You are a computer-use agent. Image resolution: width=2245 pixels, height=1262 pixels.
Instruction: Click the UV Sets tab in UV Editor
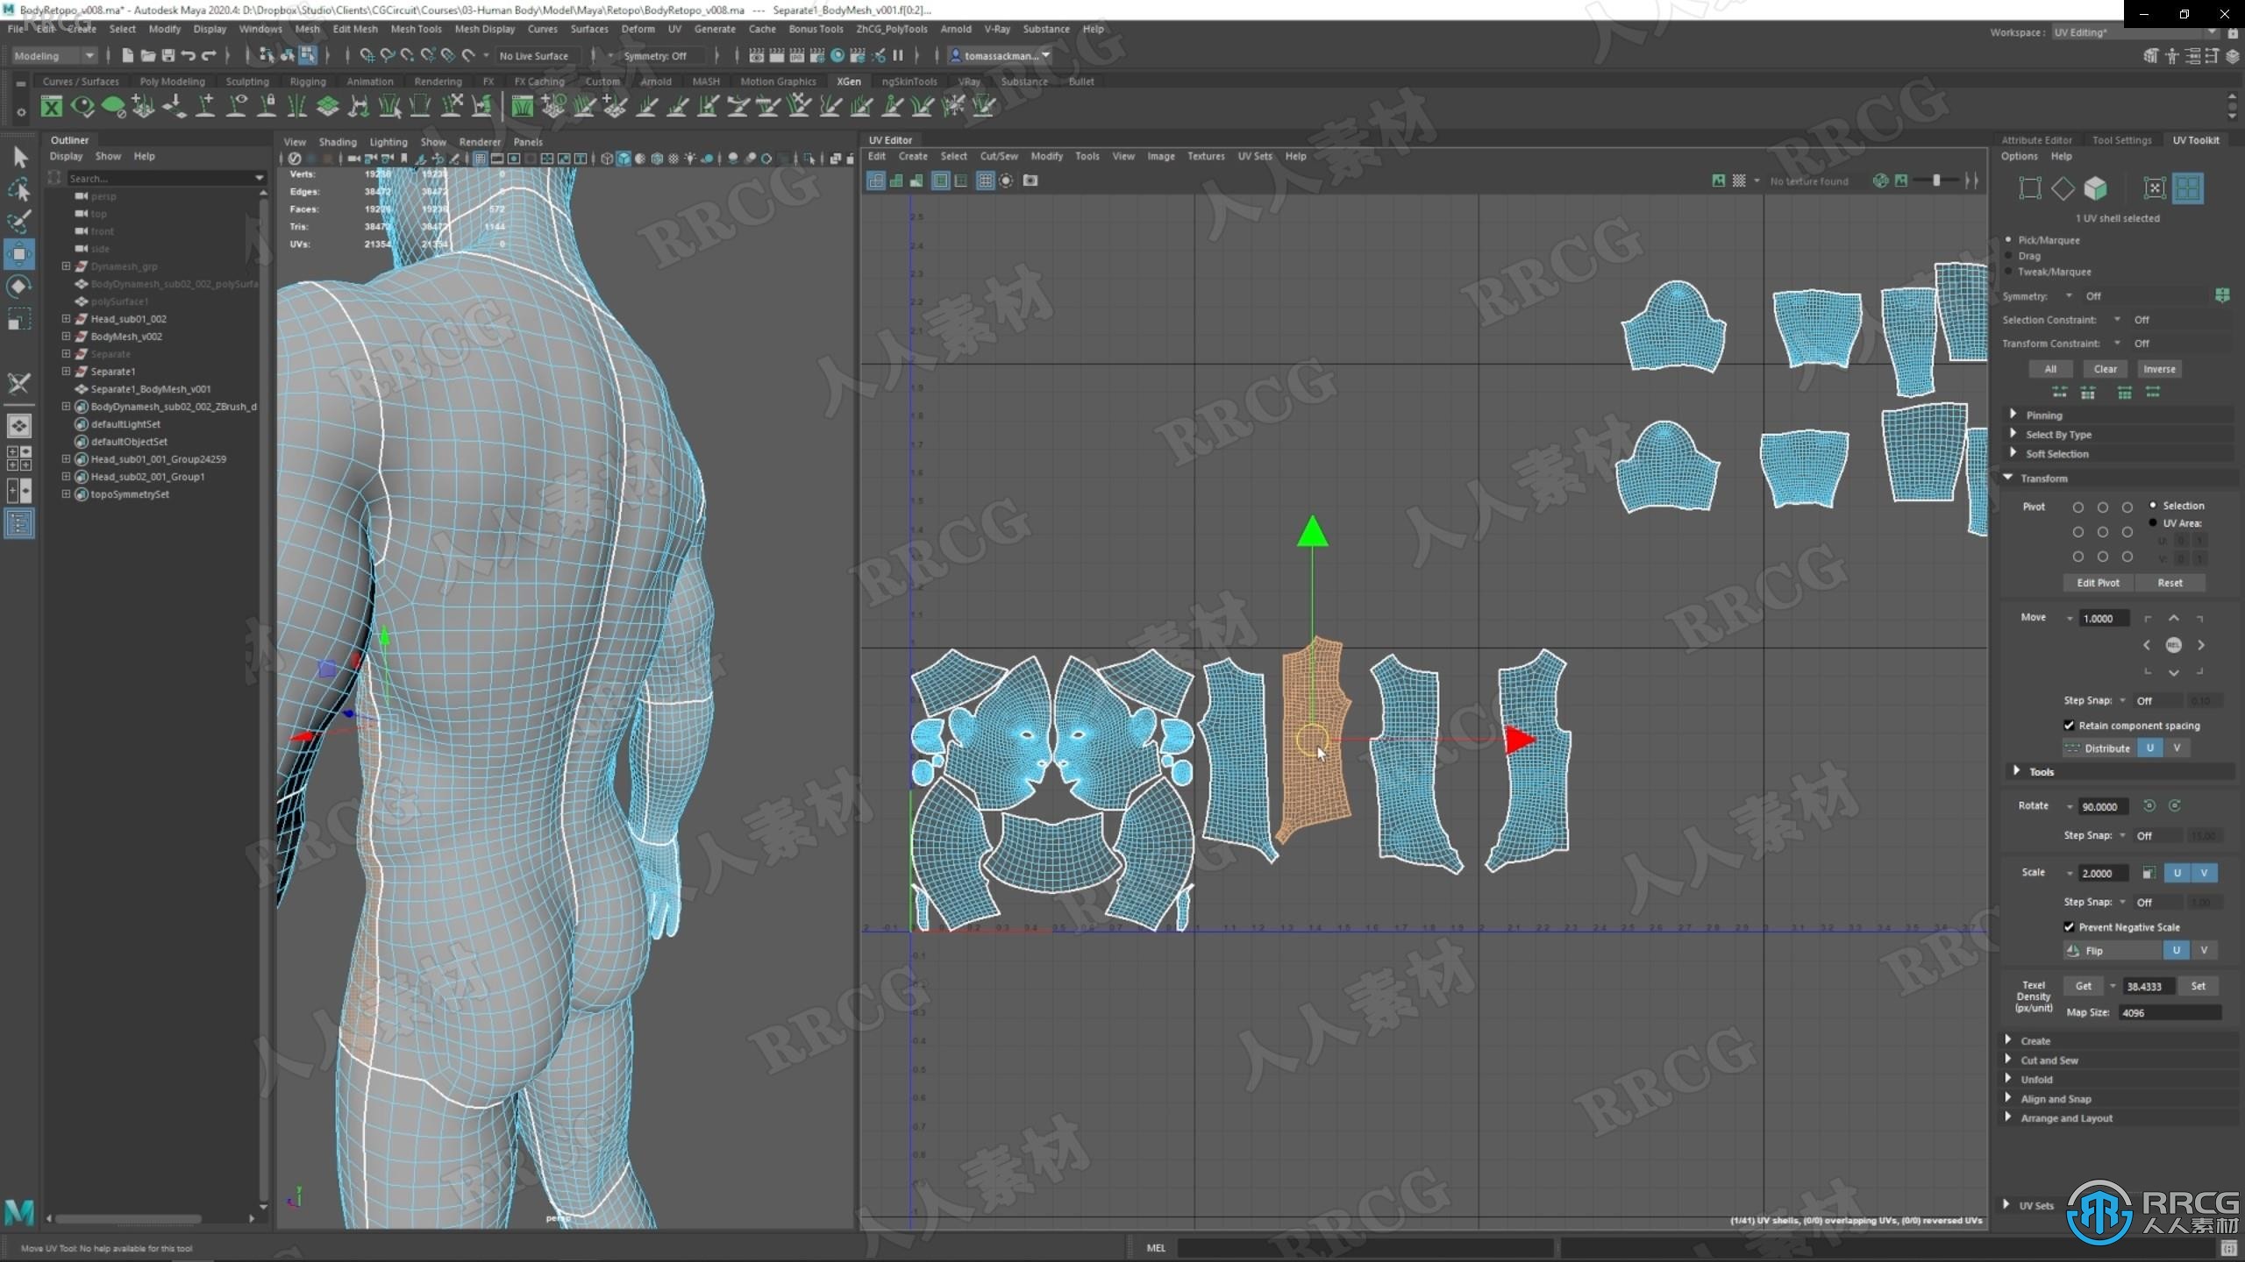[x=1257, y=156]
